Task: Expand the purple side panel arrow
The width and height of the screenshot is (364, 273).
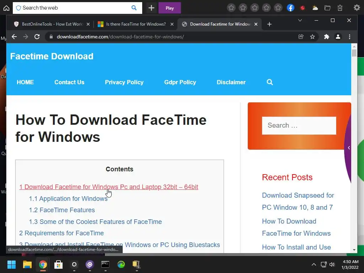Action: click(x=349, y=148)
